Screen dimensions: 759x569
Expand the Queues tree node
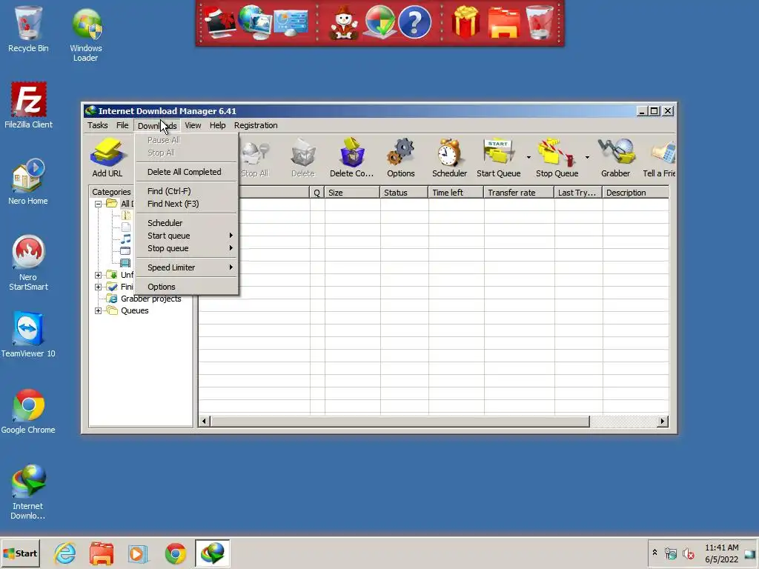point(98,310)
